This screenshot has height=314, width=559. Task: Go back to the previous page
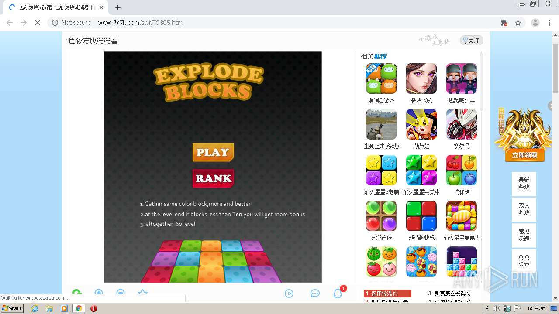pyautogui.click(x=10, y=23)
